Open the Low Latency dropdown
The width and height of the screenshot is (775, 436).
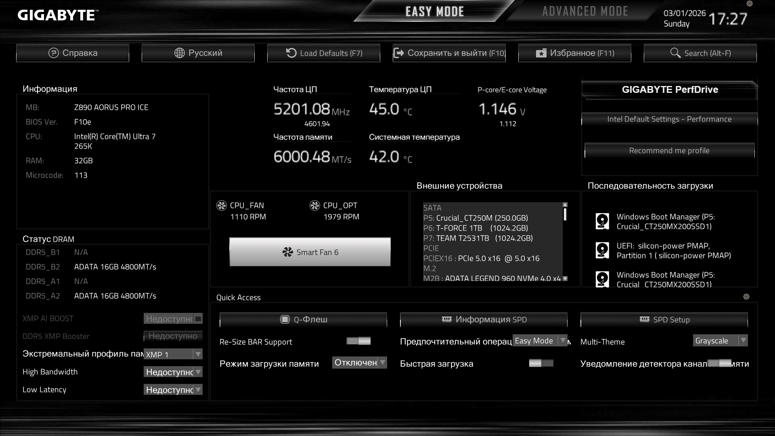click(173, 390)
